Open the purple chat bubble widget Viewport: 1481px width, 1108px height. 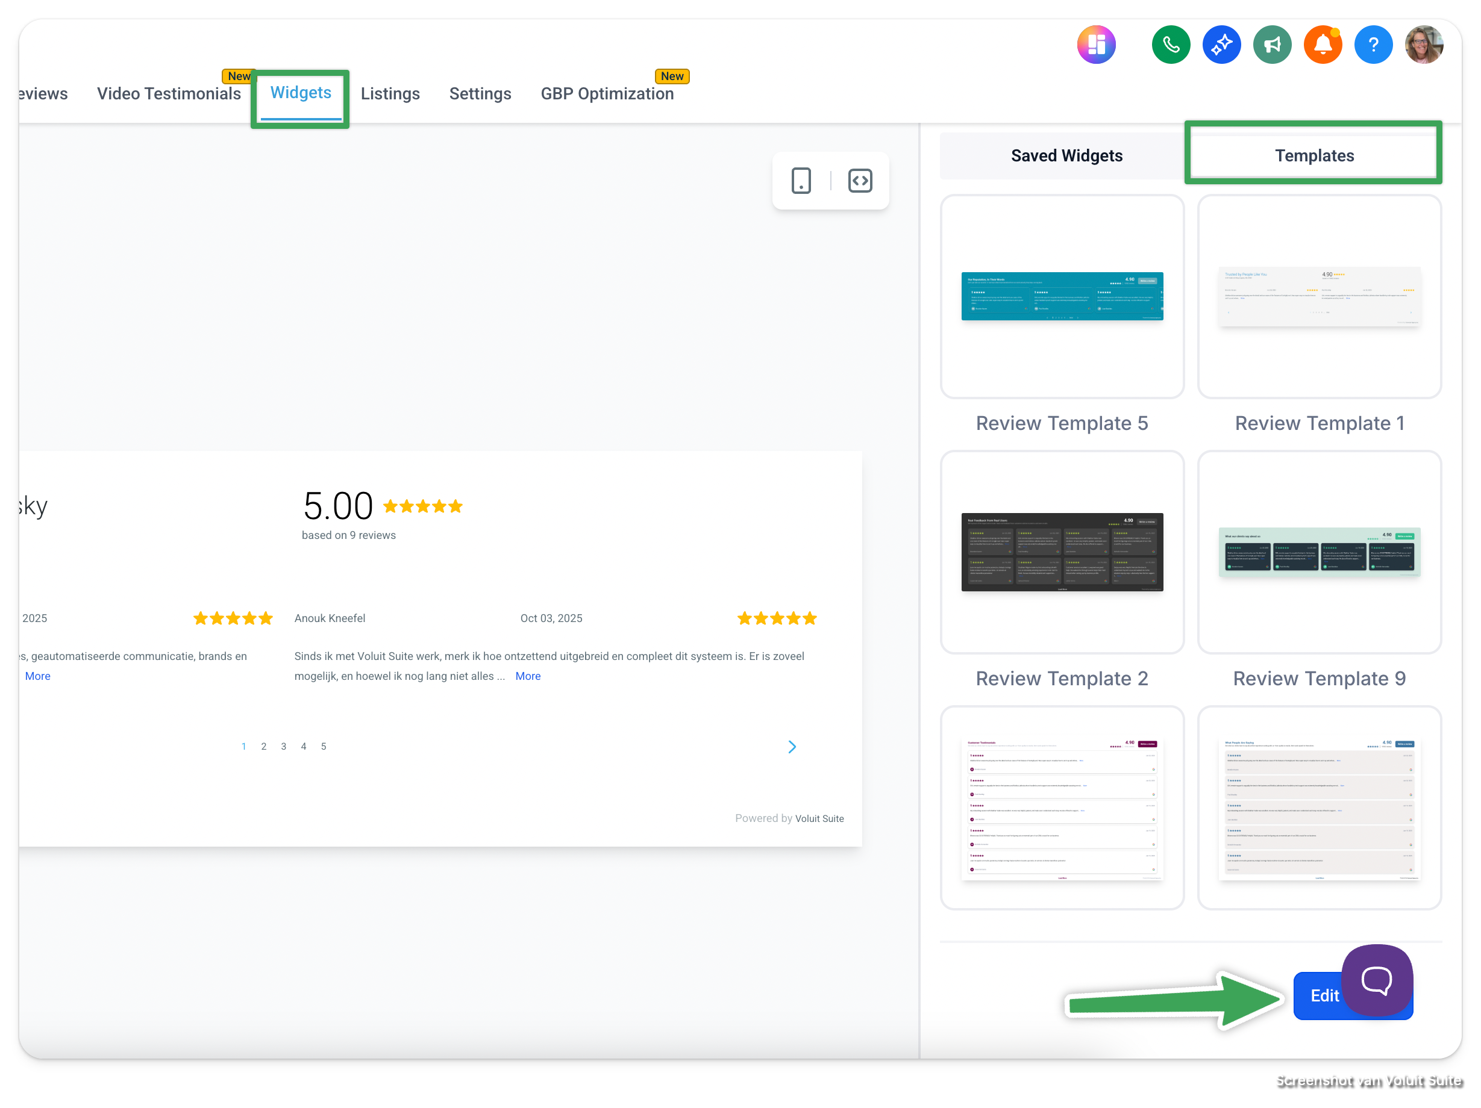pos(1377,980)
